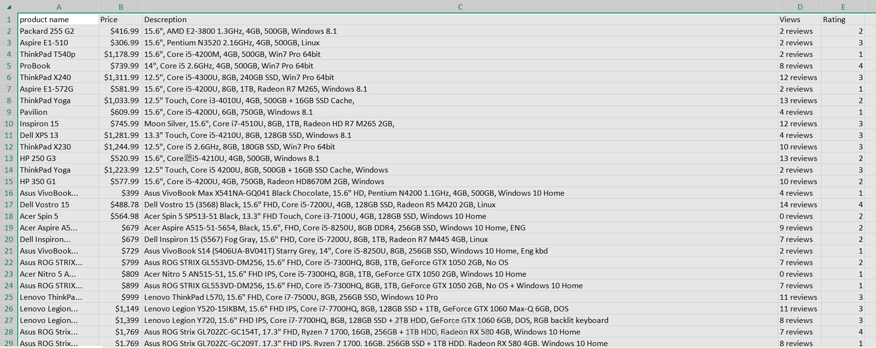This screenshot has height=348, width=876.
Task: Select the "Aspire E1-572G" cell
Action: pyautogui.click(x=58, y=89)
